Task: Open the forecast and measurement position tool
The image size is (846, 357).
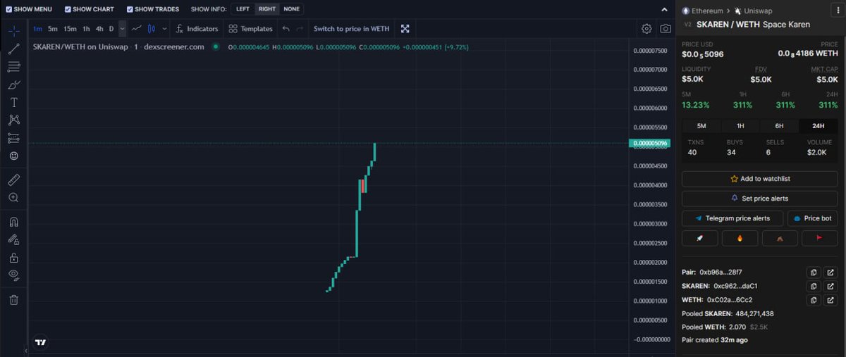Action: pos(13,138)
